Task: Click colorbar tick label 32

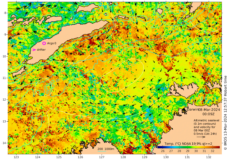Action: coord(213,151)
